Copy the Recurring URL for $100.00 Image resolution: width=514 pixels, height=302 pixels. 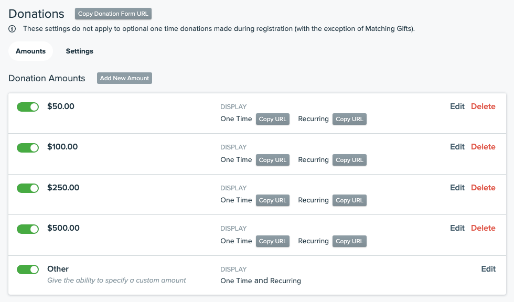[349, 160]
